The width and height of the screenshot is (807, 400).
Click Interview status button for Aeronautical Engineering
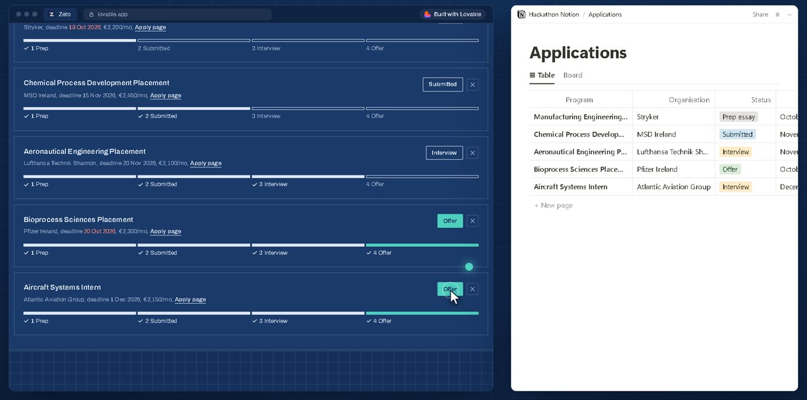tap(444, 153)
